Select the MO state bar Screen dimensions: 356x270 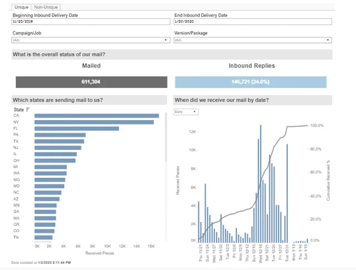point(50,179)
